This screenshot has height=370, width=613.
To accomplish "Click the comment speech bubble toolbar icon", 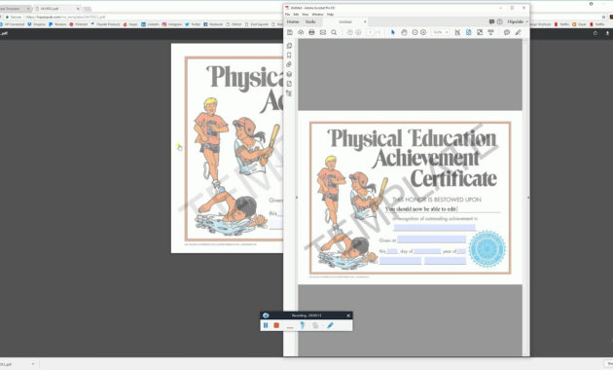I will pyautogui.click(x=507, y=32).
